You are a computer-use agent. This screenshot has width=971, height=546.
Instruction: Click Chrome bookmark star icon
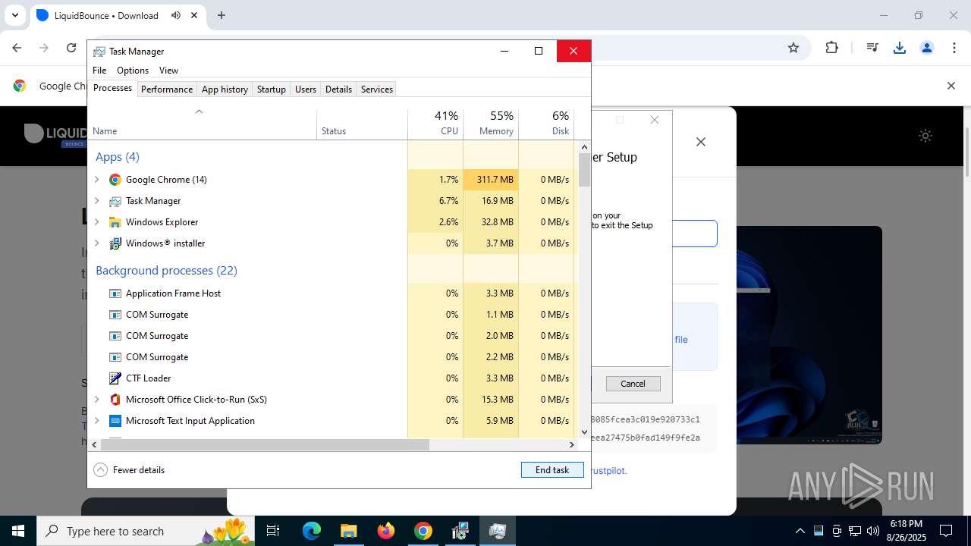coord(793,48)
